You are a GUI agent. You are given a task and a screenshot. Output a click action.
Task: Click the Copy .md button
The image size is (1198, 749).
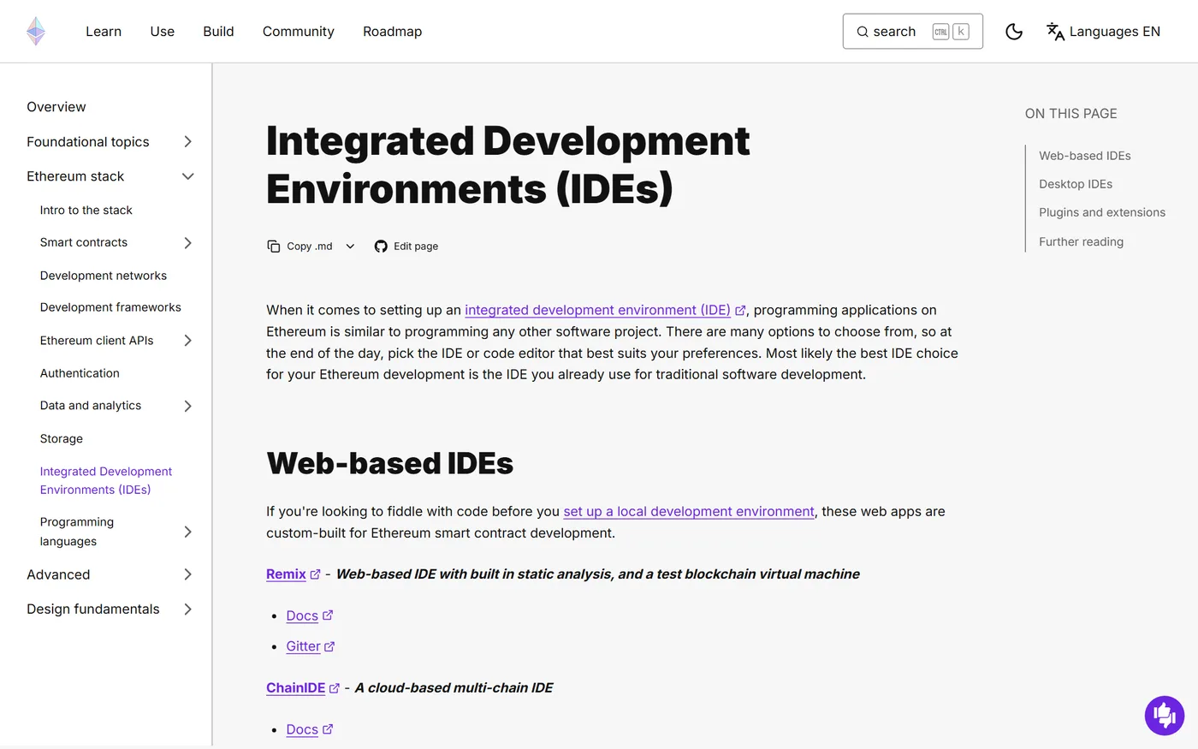299,247
